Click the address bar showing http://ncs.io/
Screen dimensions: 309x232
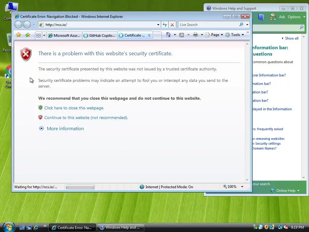pyautogui.click(x=97, y=25)
